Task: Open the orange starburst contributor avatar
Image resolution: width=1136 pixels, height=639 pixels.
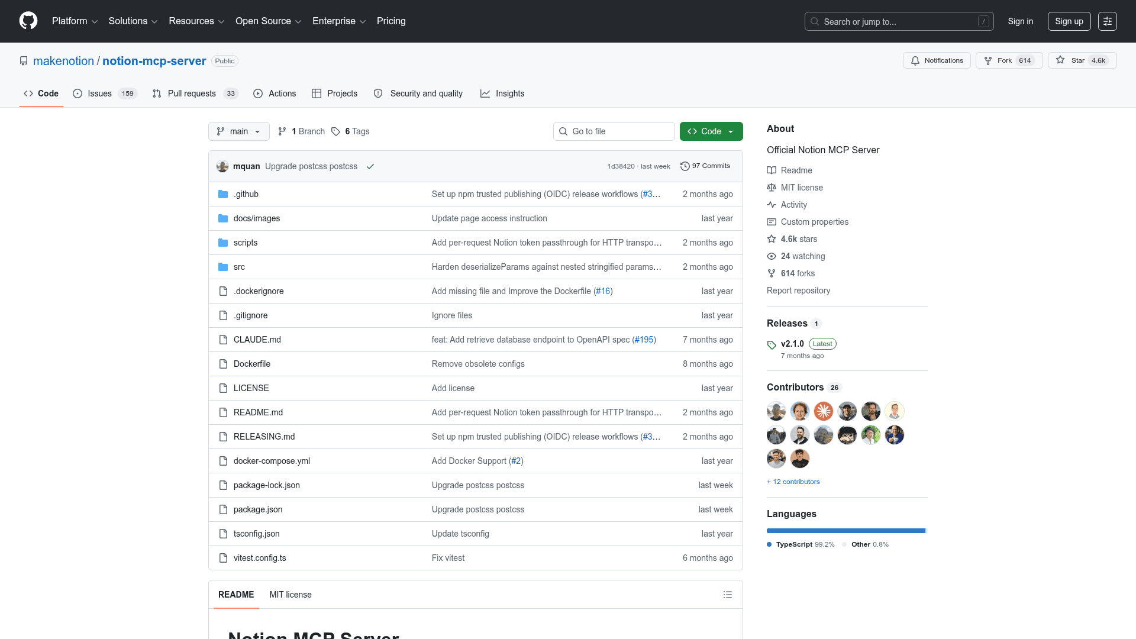Action: (x=824, y=411)
